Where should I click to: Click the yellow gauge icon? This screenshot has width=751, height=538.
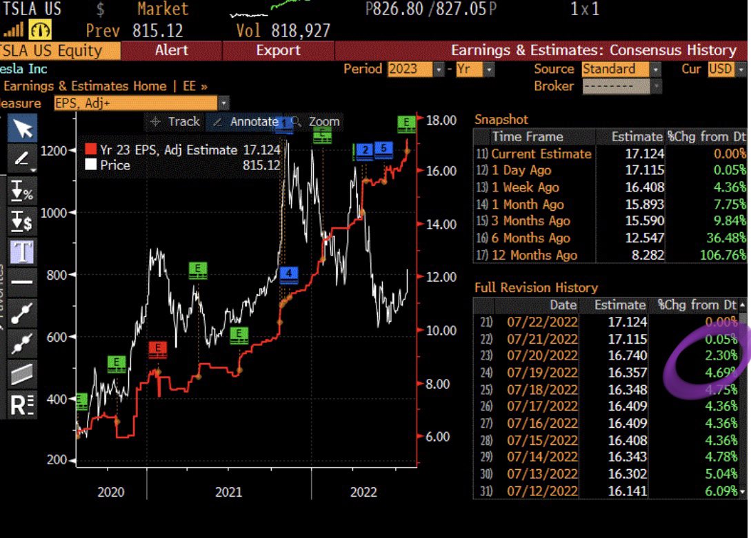[40, 30]
